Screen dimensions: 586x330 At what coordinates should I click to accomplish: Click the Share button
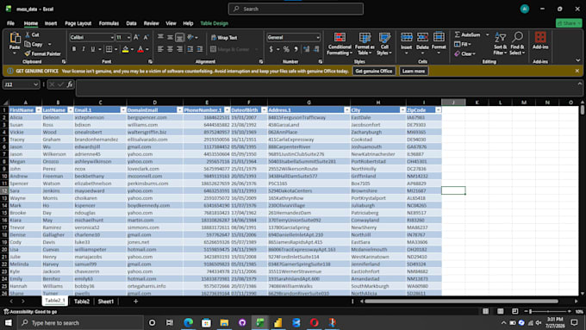click(x=569, y=23)
